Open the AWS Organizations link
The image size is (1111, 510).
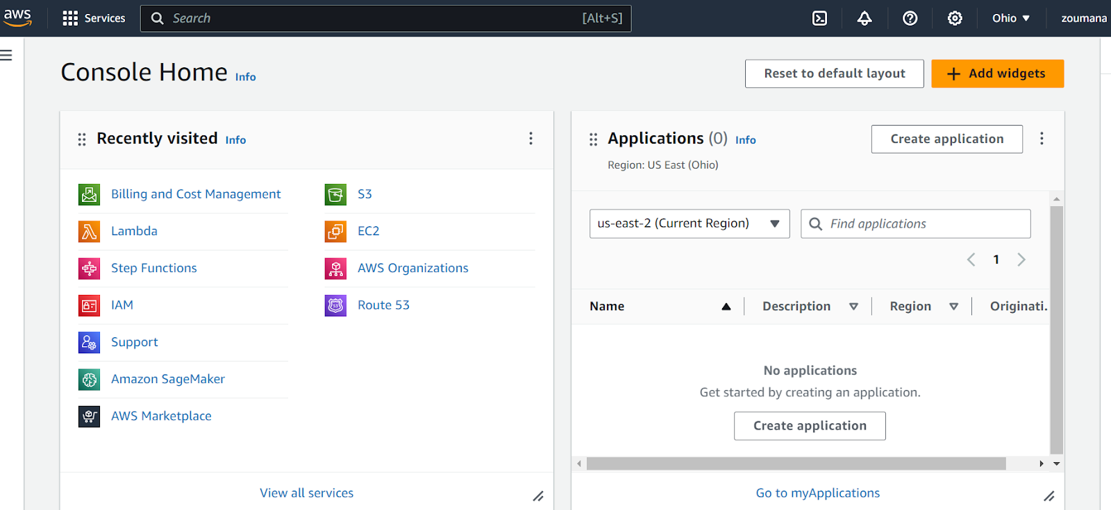[413, 268]
